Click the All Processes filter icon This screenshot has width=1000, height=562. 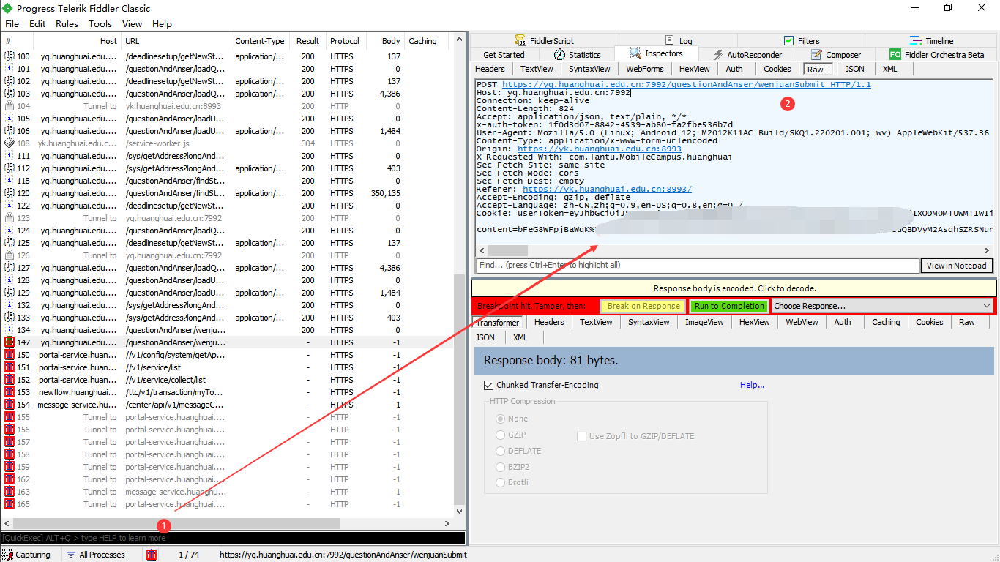tap(71, 555)
